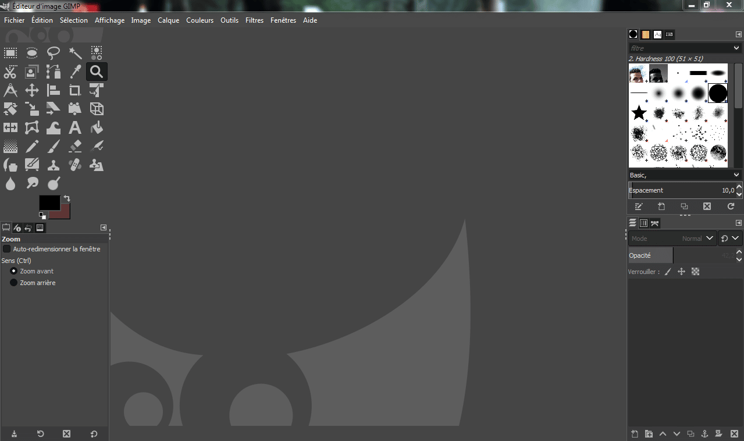This screenshot has height=441, width=744.
Task: Activate the Fuzzy Select magic wand
Action: click(75, 54)
